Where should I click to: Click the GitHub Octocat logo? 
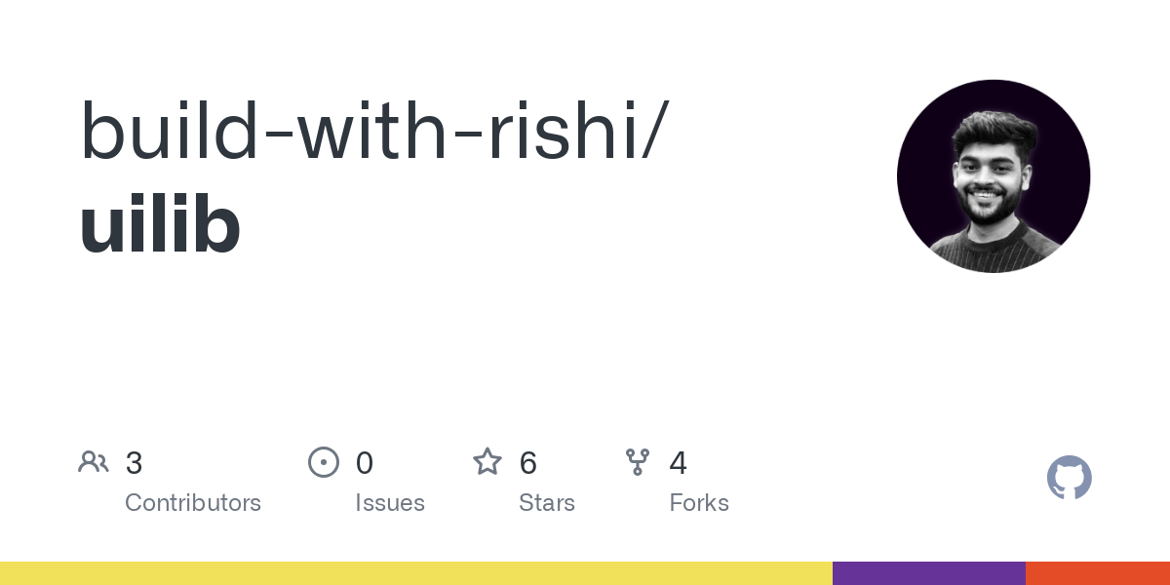click(x=1069, y=478)
